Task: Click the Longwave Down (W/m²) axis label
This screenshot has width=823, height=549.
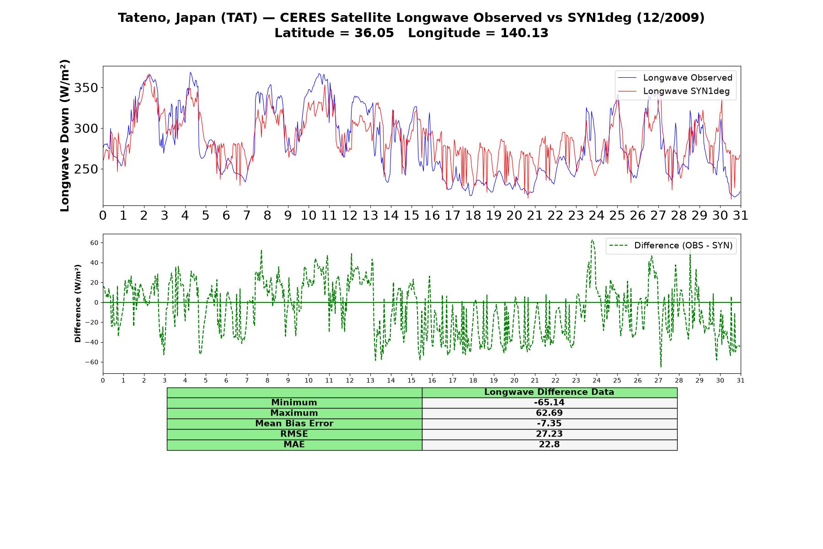Action: (65, 135)
